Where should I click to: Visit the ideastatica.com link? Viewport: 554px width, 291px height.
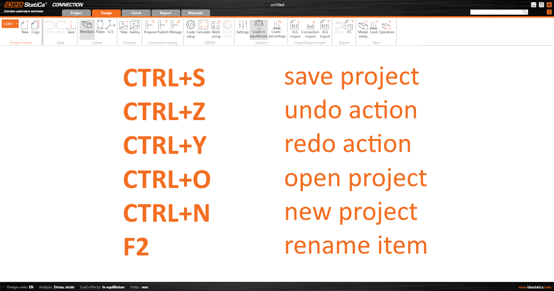[x=535, y=287]
